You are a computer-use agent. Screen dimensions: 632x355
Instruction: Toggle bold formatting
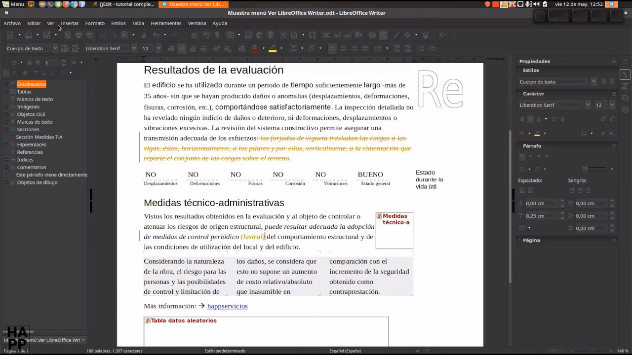click(170, 48)
